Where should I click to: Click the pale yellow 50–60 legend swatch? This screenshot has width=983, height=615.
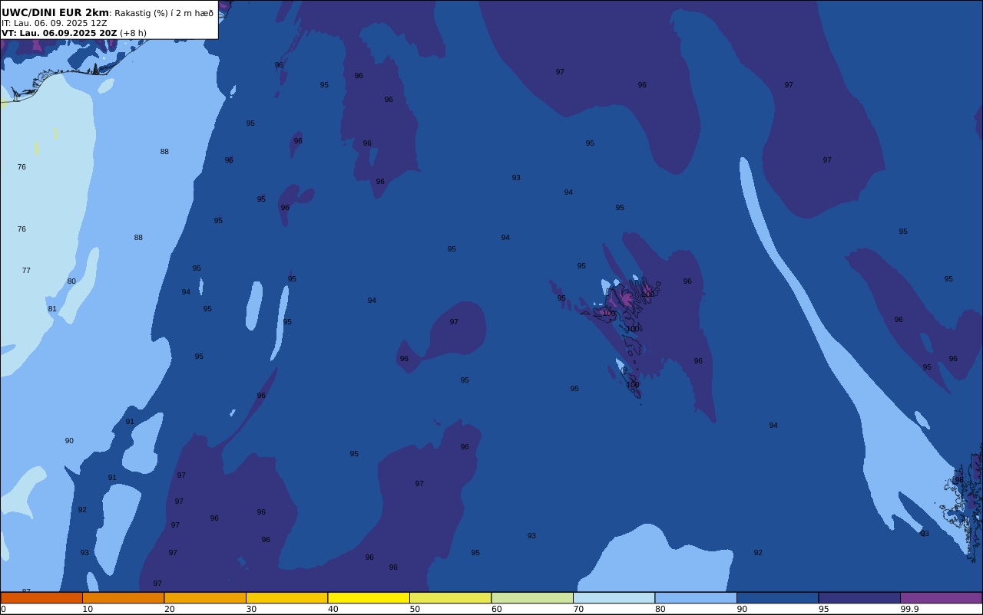point(450,597)
